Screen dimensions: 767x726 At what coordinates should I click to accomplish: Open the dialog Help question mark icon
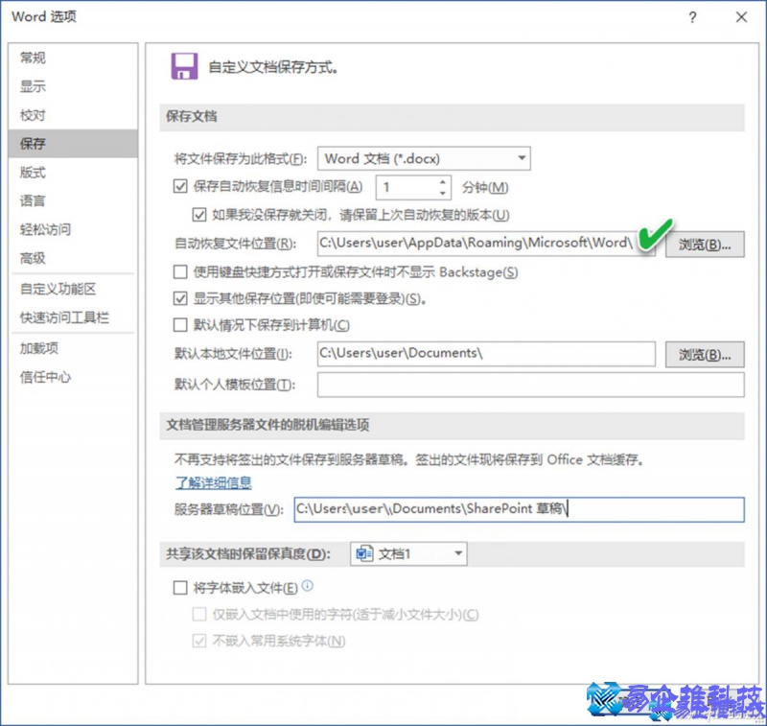pos(692,17)
